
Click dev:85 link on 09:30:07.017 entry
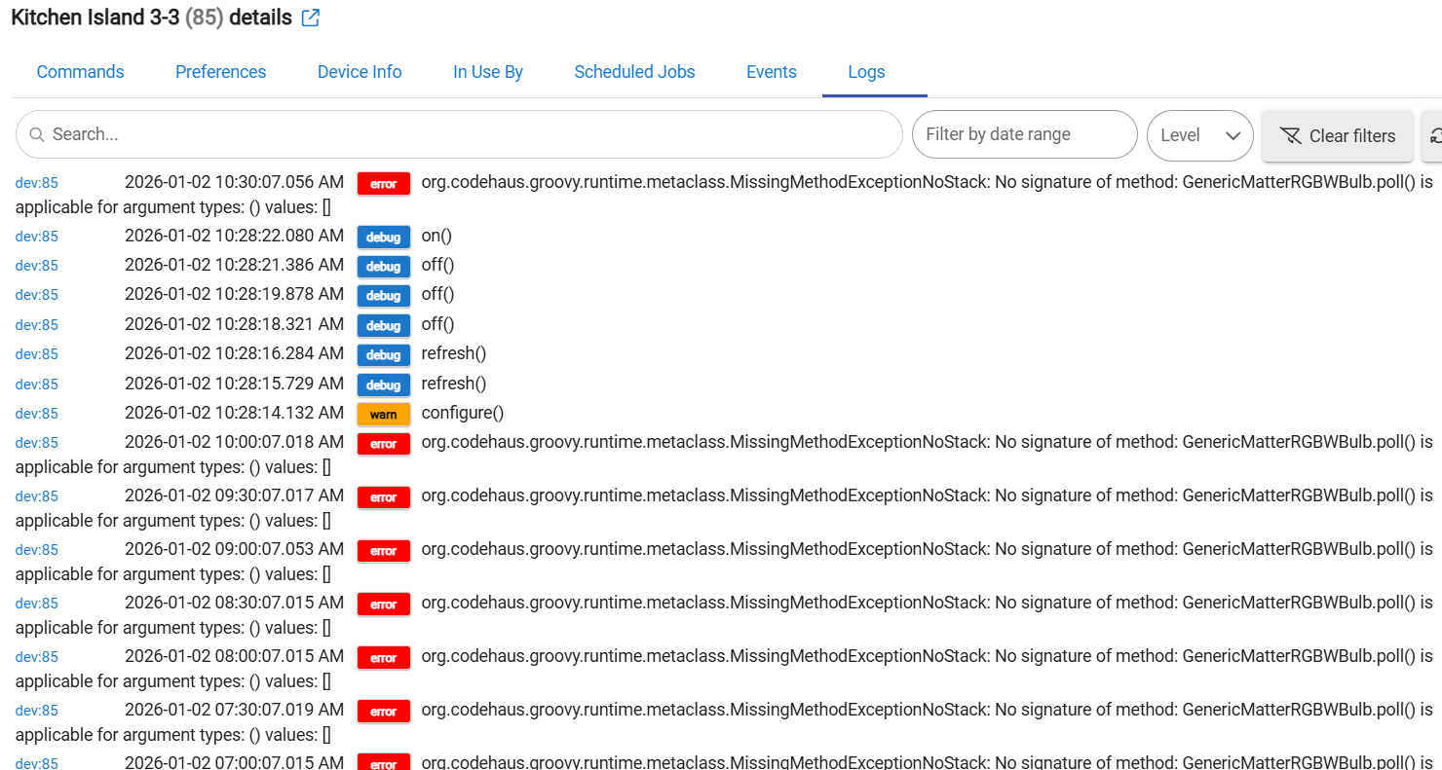(x=37, y=496)
